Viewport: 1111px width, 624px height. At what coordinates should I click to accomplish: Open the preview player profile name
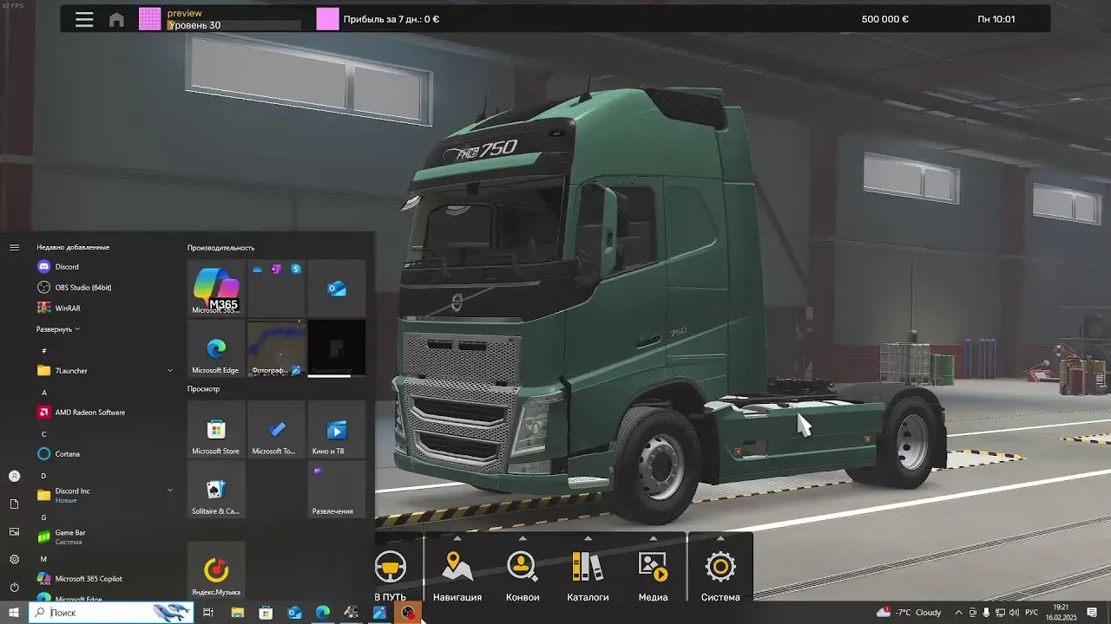coord(185,13)
